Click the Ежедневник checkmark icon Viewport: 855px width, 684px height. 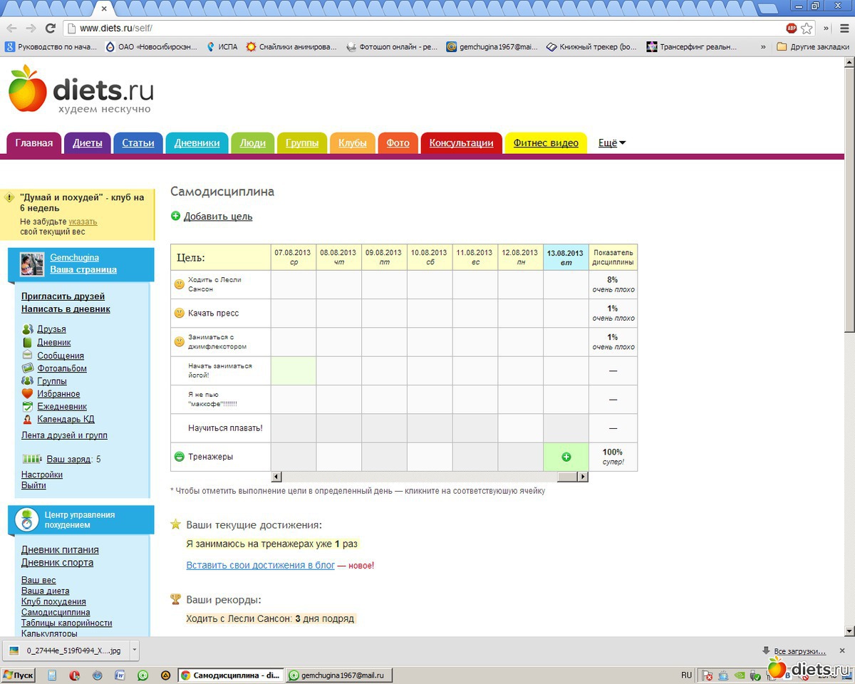tap(28, 407)
